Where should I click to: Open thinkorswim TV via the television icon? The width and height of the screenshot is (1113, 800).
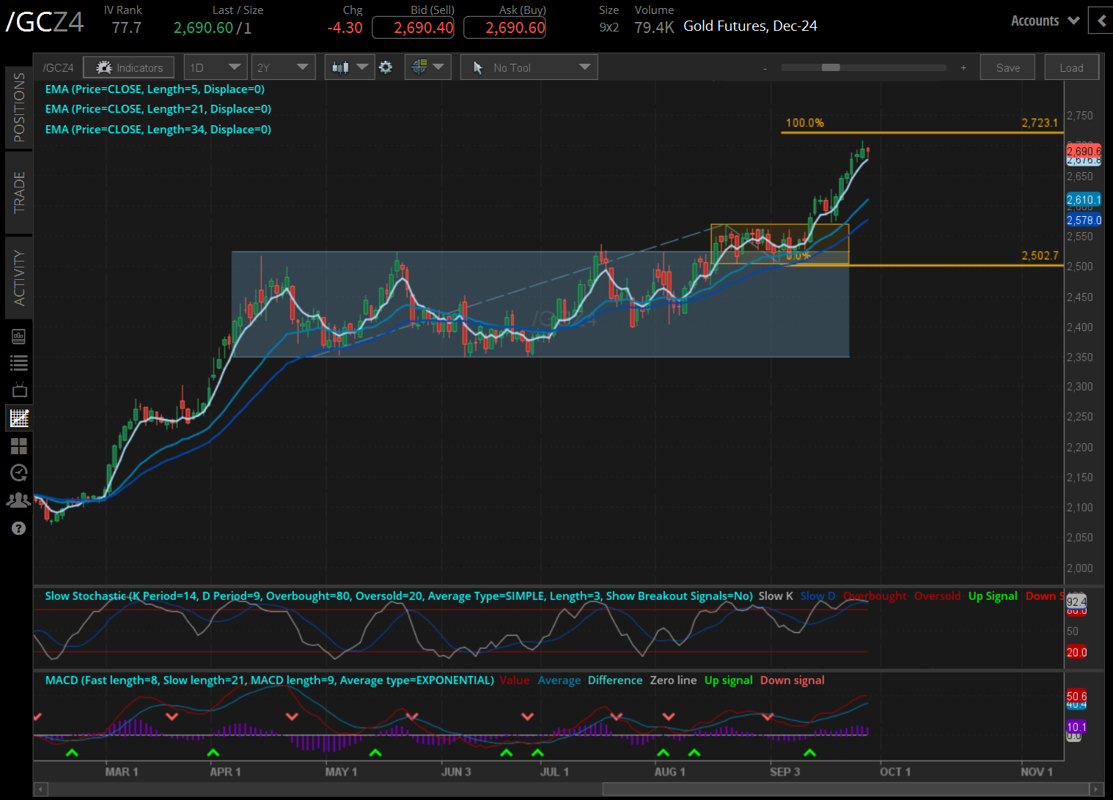click(x=19, y=389)
